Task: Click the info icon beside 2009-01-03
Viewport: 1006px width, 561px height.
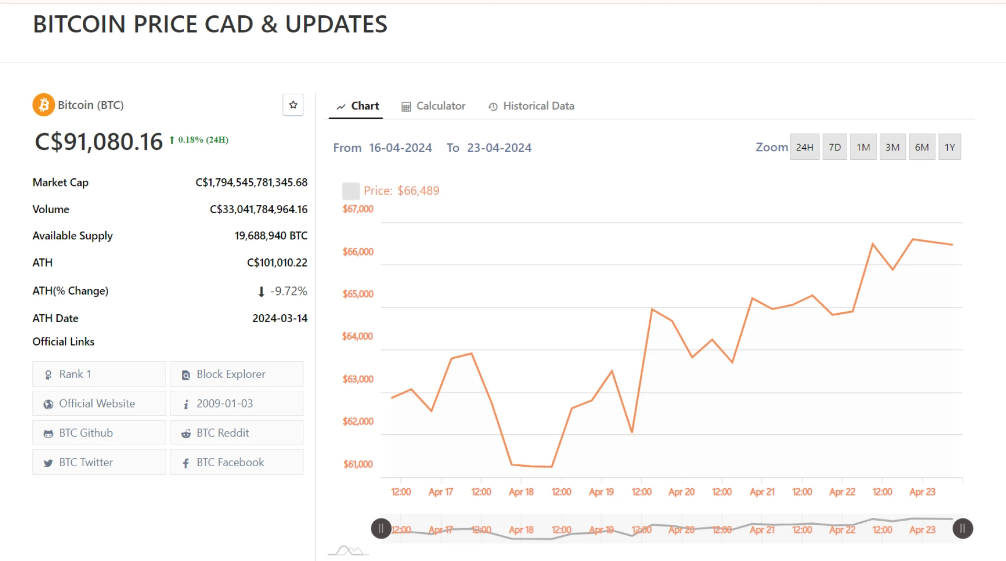Action: click(185, 403)
